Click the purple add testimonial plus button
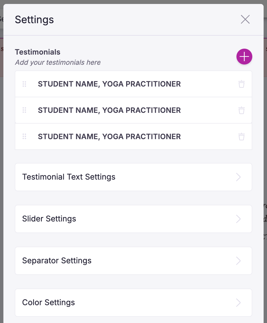This screenshot has width=267, height=323. pyautogui.click(x=244, y=57)
